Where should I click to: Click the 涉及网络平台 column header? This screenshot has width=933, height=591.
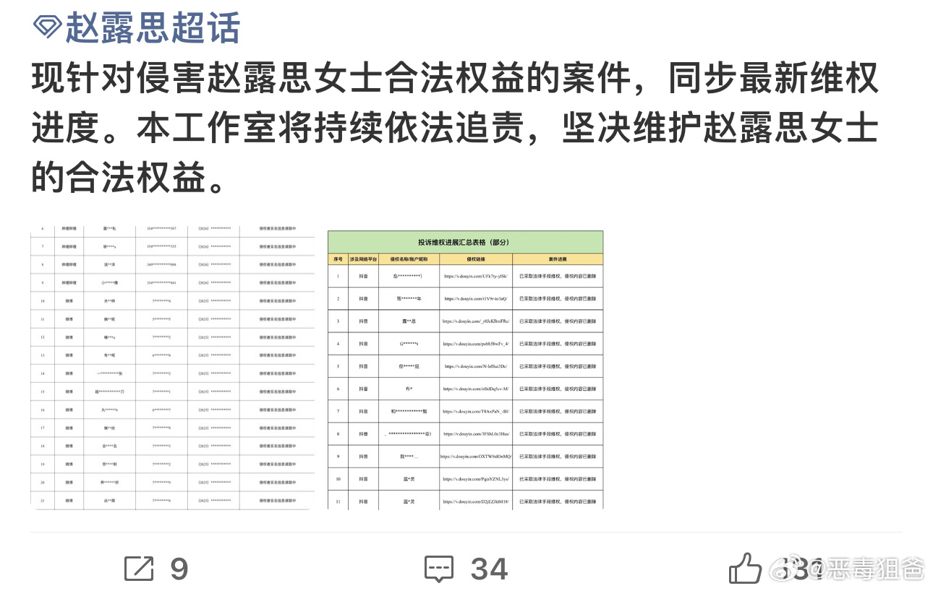pos(364,259)
